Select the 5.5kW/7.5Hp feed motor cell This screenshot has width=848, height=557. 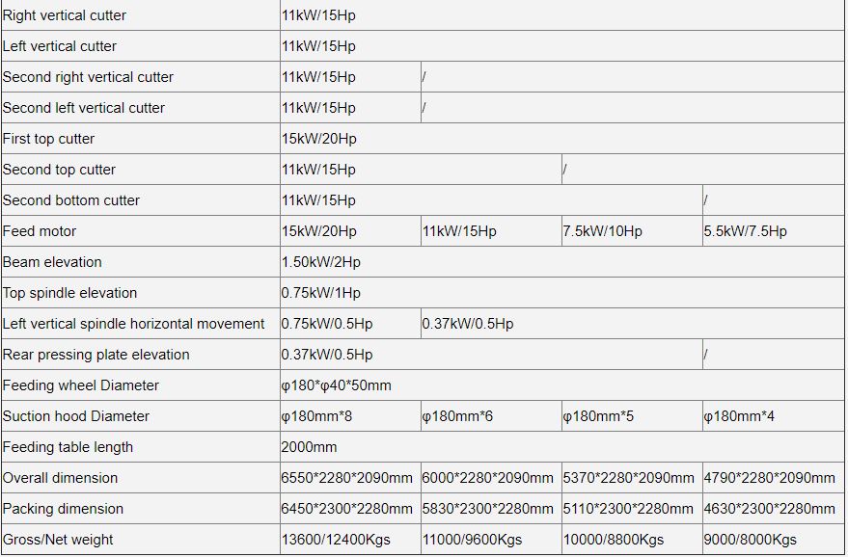(745, 231)
